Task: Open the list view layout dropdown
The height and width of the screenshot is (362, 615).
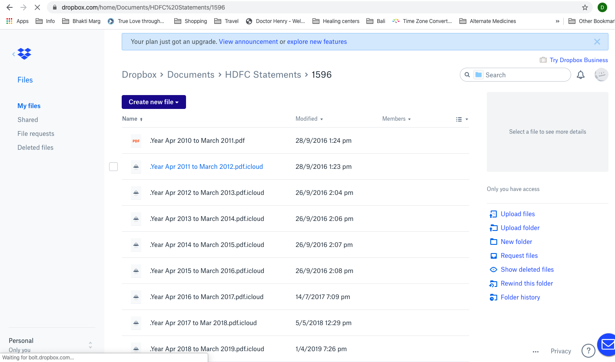Action: 462,119
